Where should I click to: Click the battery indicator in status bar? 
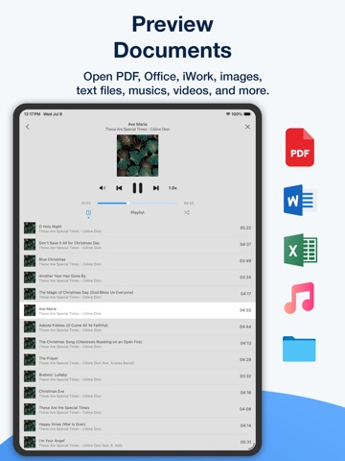tap(247, 114)
